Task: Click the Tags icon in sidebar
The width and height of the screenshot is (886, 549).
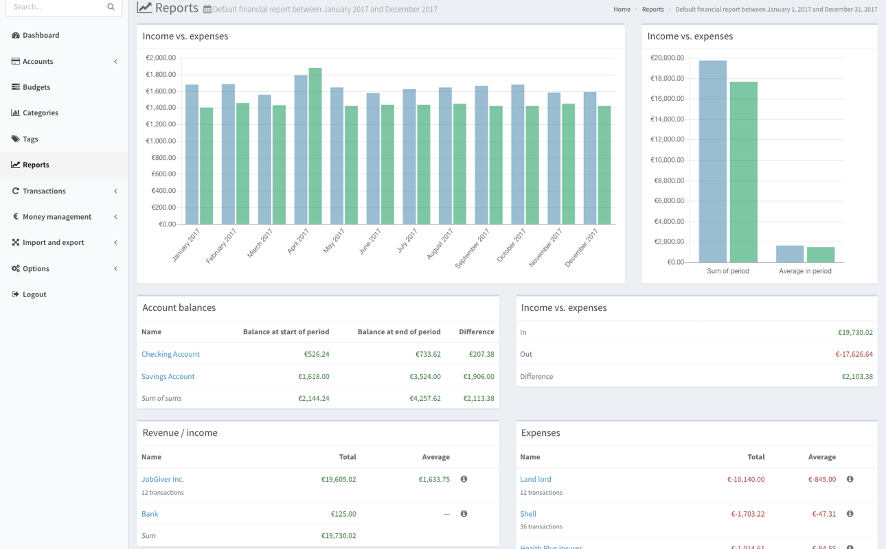Action: 15,139
